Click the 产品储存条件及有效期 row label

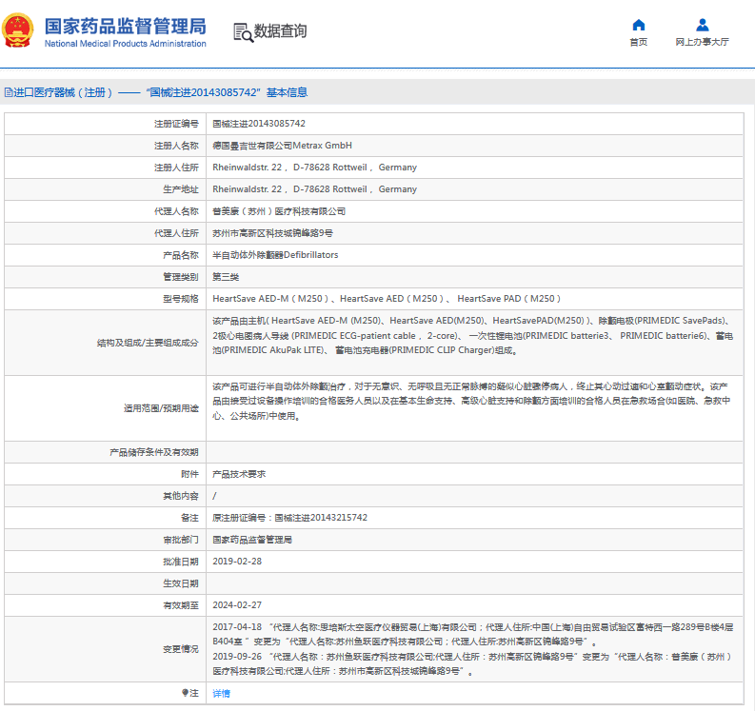point(154,452)
